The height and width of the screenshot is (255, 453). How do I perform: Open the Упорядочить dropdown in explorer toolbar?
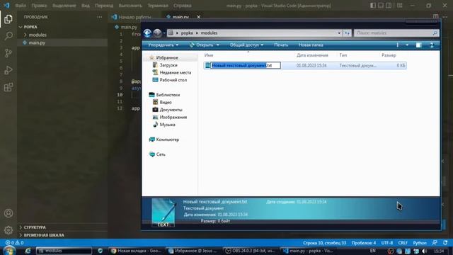click(164, 45)
